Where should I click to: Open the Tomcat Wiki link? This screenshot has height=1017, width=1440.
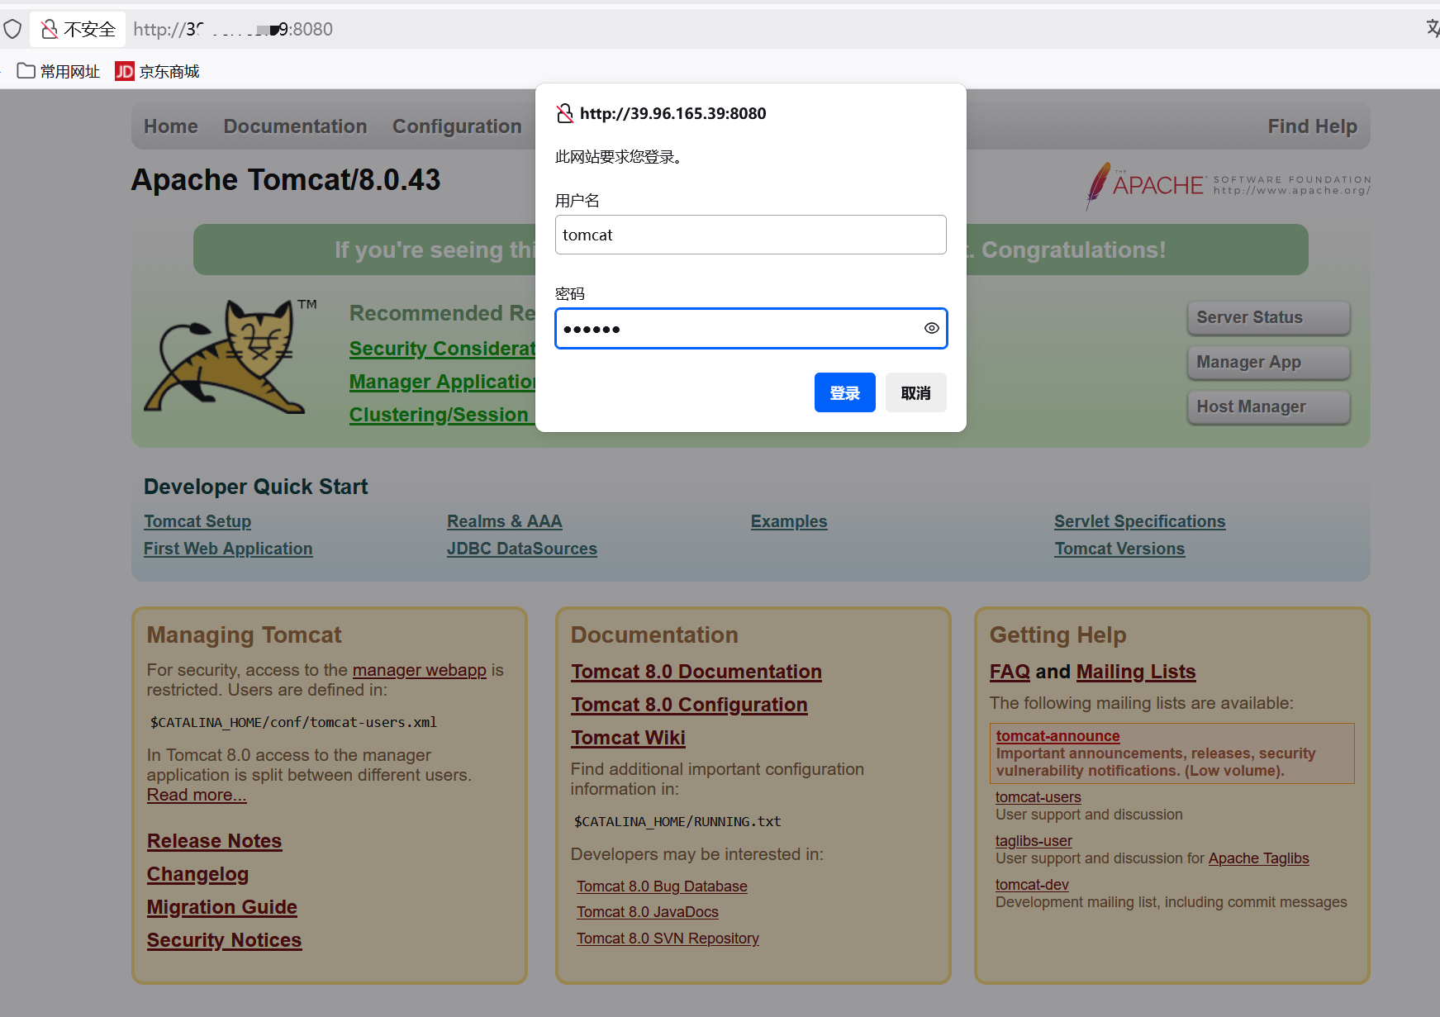(x=628, y=738)
